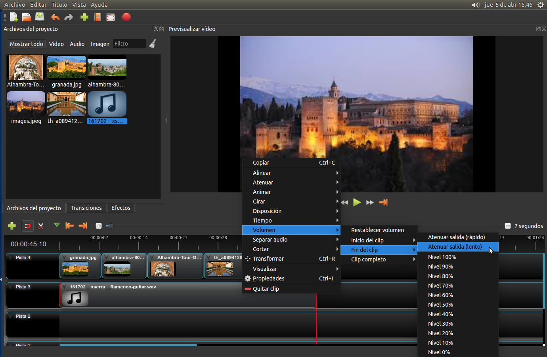547x357 pixels.
Task: Switch to the Transiciones tab
Action: (86, 208)
